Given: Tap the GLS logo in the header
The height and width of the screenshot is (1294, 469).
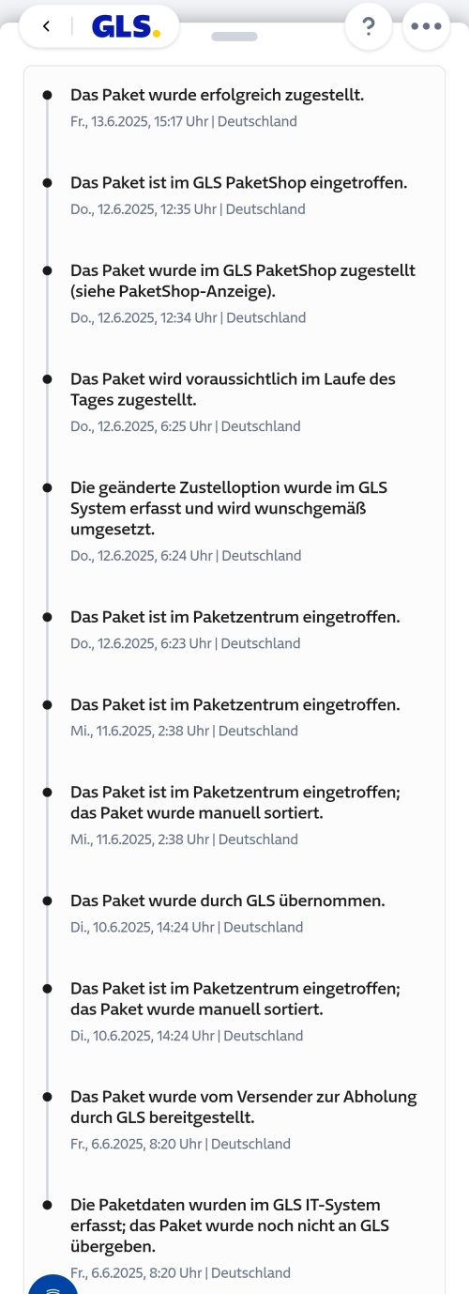Looking at the screenshot, I should (126, 26).
